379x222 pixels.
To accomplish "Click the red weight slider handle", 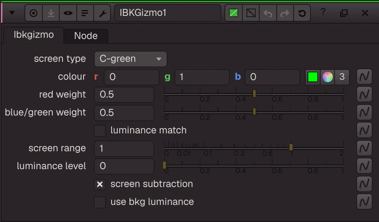I will pyautogui.click(x=254, y=94).
